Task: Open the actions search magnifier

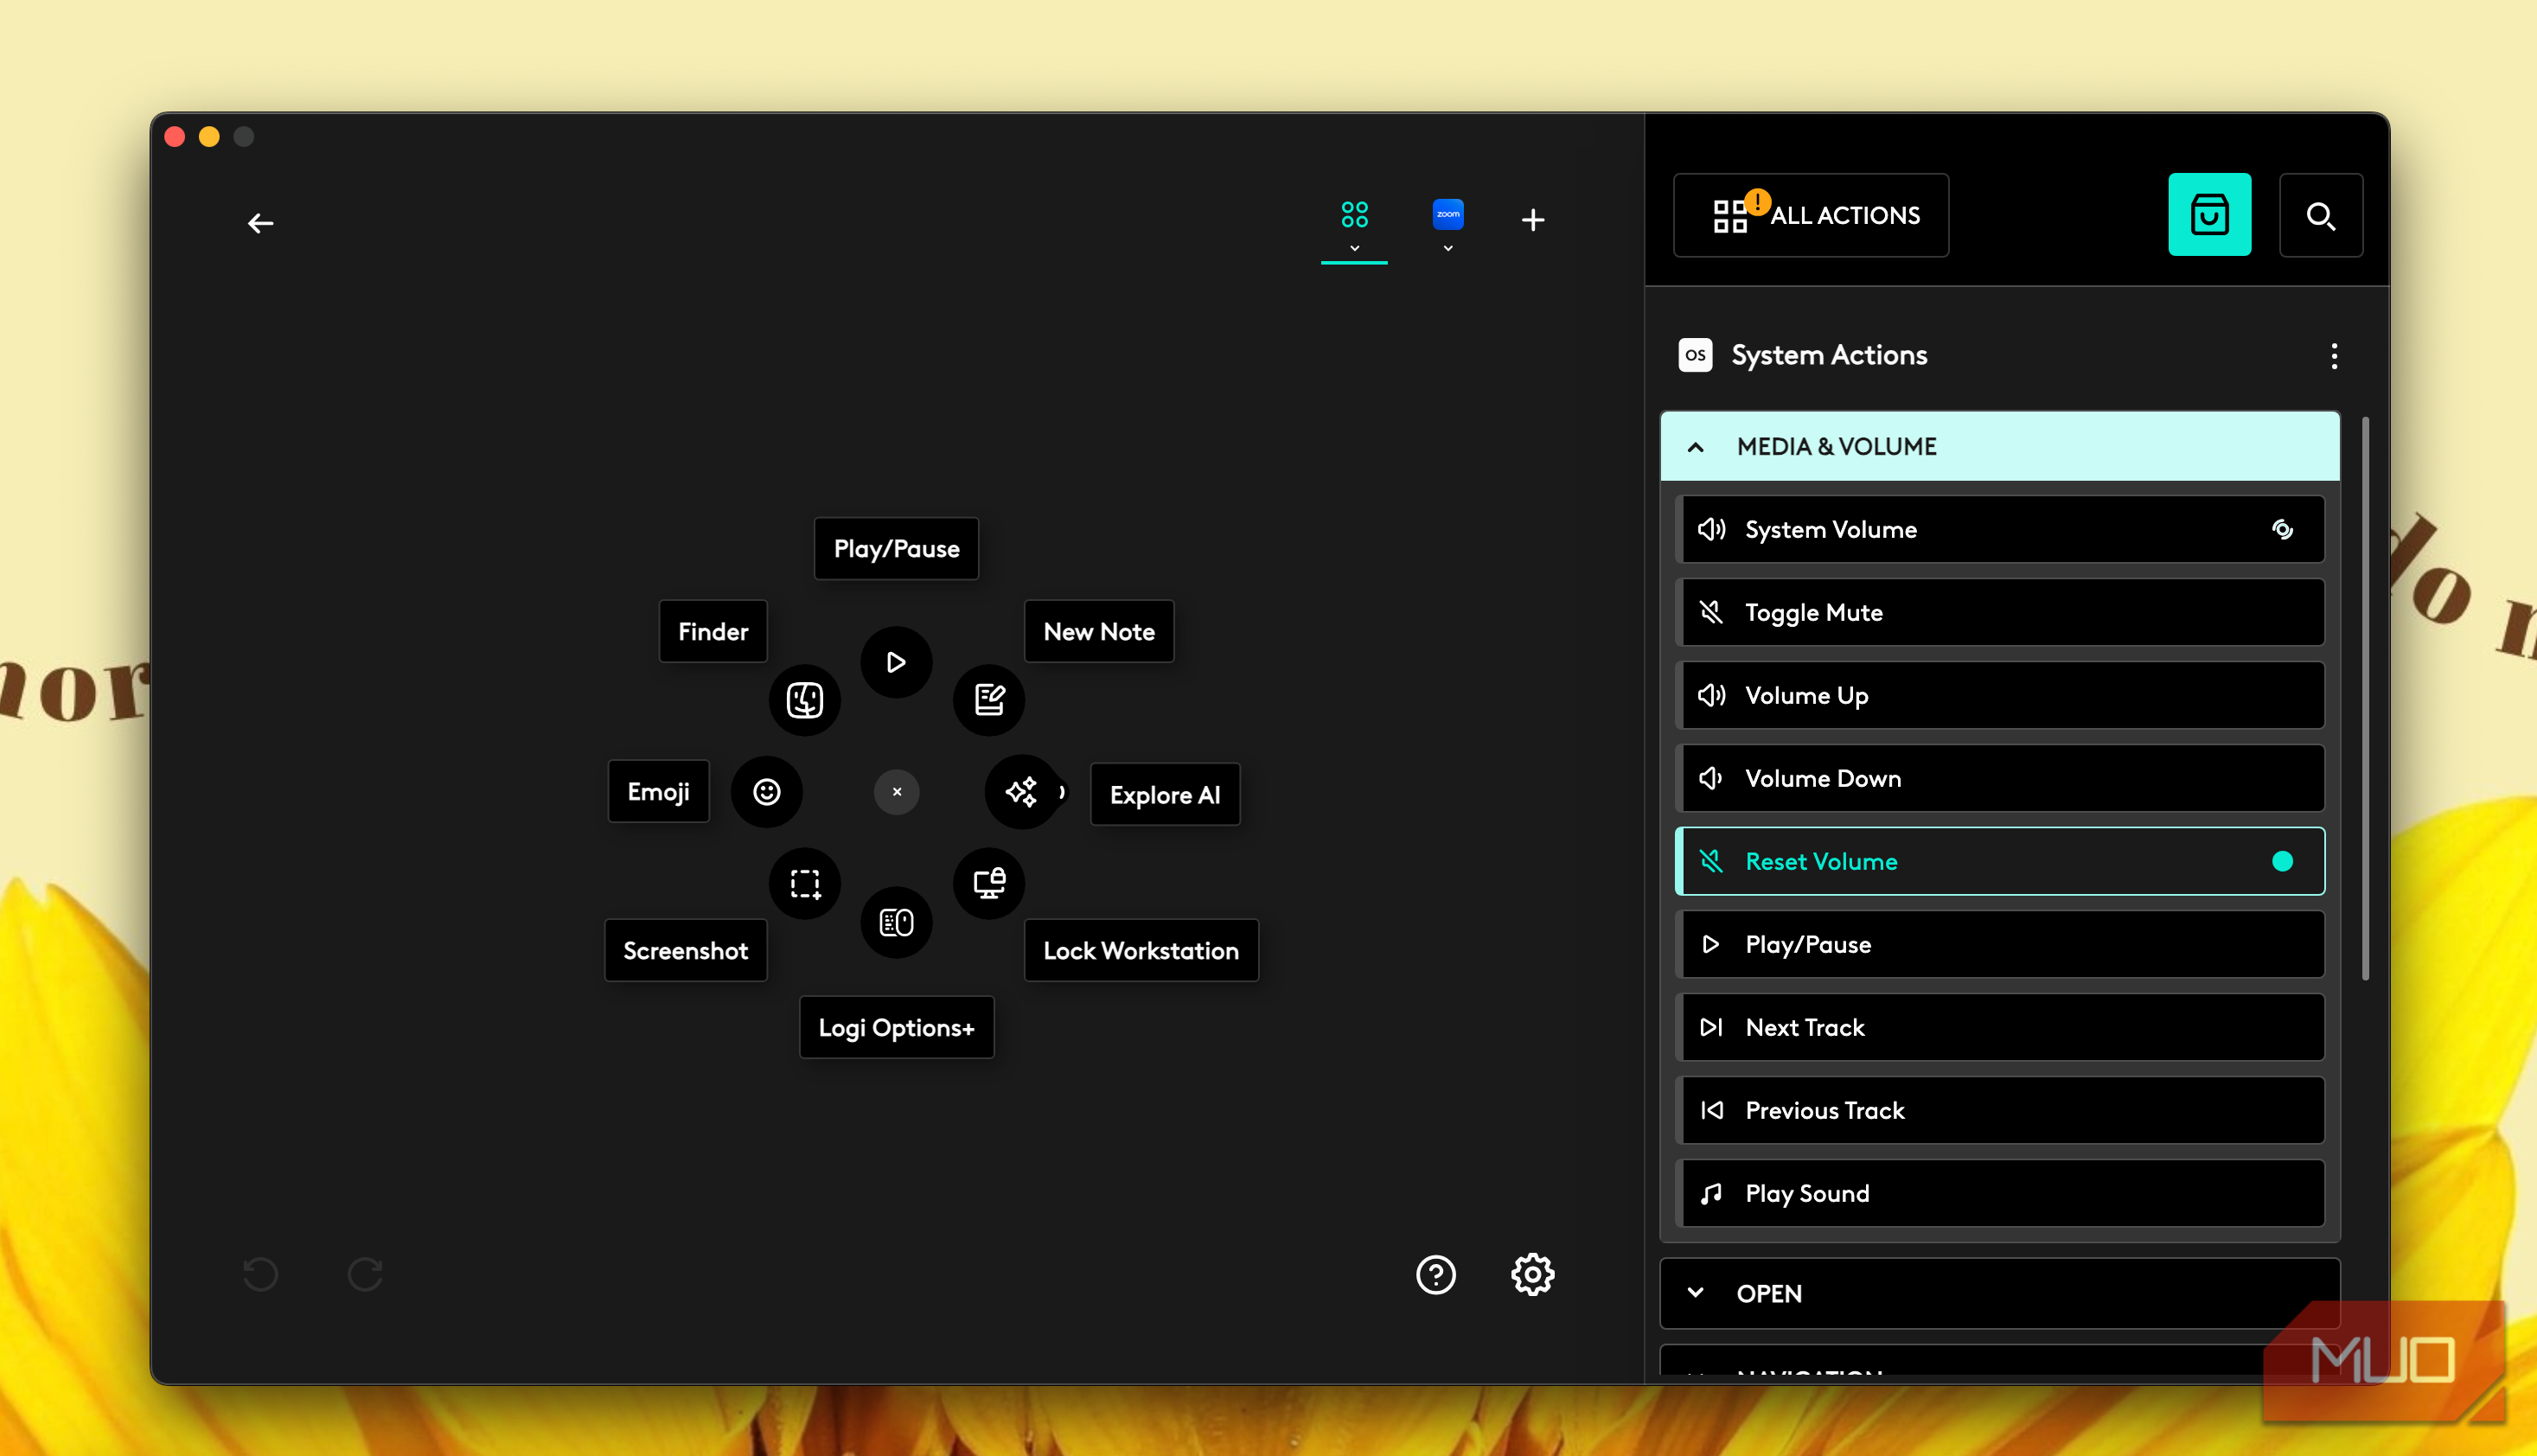Action: [x=2320, y=215]
